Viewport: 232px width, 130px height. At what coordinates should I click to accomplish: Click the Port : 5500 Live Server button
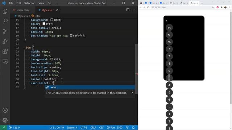click(115, 127)
